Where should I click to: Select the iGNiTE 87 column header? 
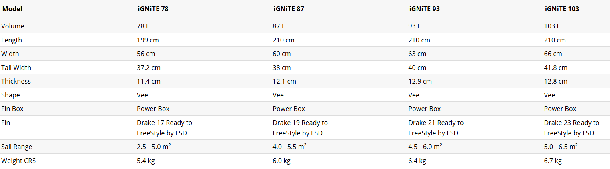pos(288,9)
